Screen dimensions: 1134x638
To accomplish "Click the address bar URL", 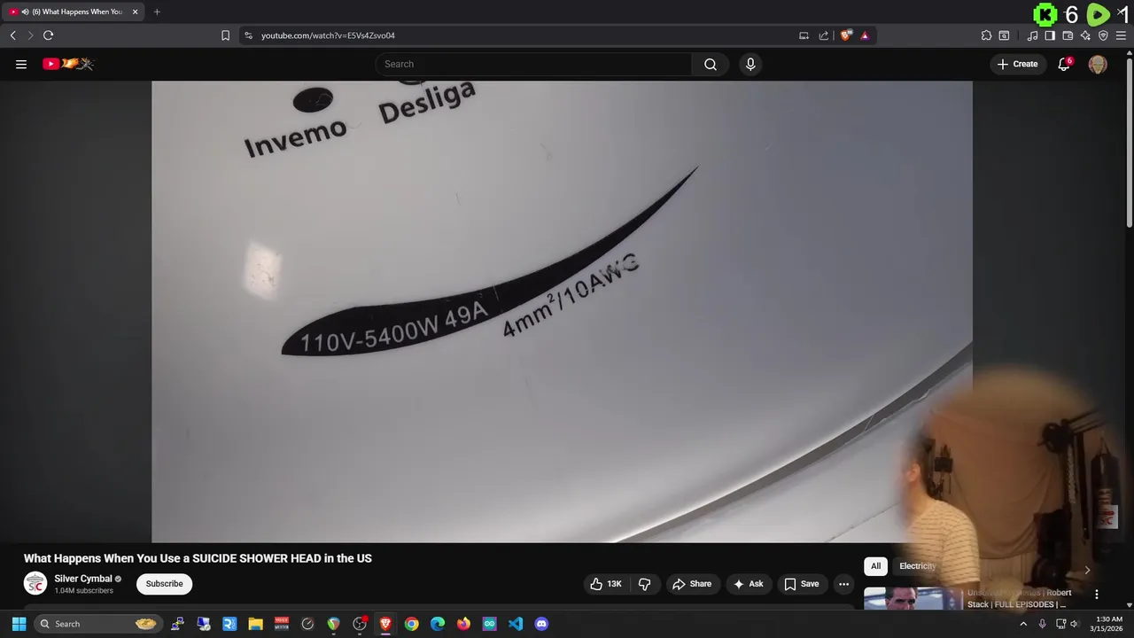I will tap(328, 35).
